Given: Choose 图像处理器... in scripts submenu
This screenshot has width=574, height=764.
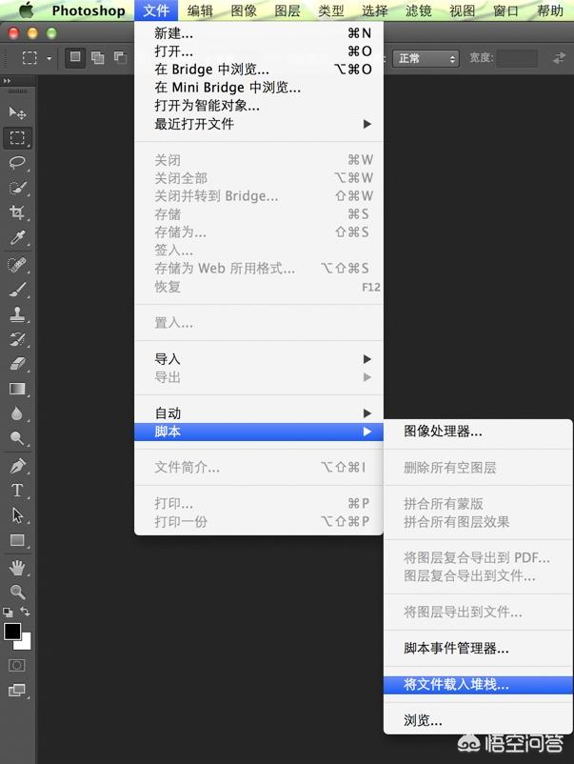Looking at the screenshot, I should pyautogui.click(x=478, y=432).
